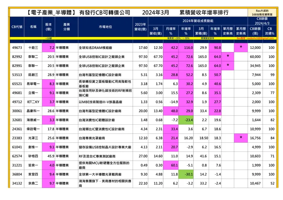The height and width of the screenshot is (200, 283).
Task: Click the 20.7 monthly growth cell
Action: pyautogui.click(x=171, y=147)
